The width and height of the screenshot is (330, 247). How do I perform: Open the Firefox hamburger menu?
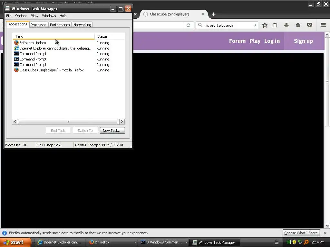pyautogui.click(x=323, y=25)
